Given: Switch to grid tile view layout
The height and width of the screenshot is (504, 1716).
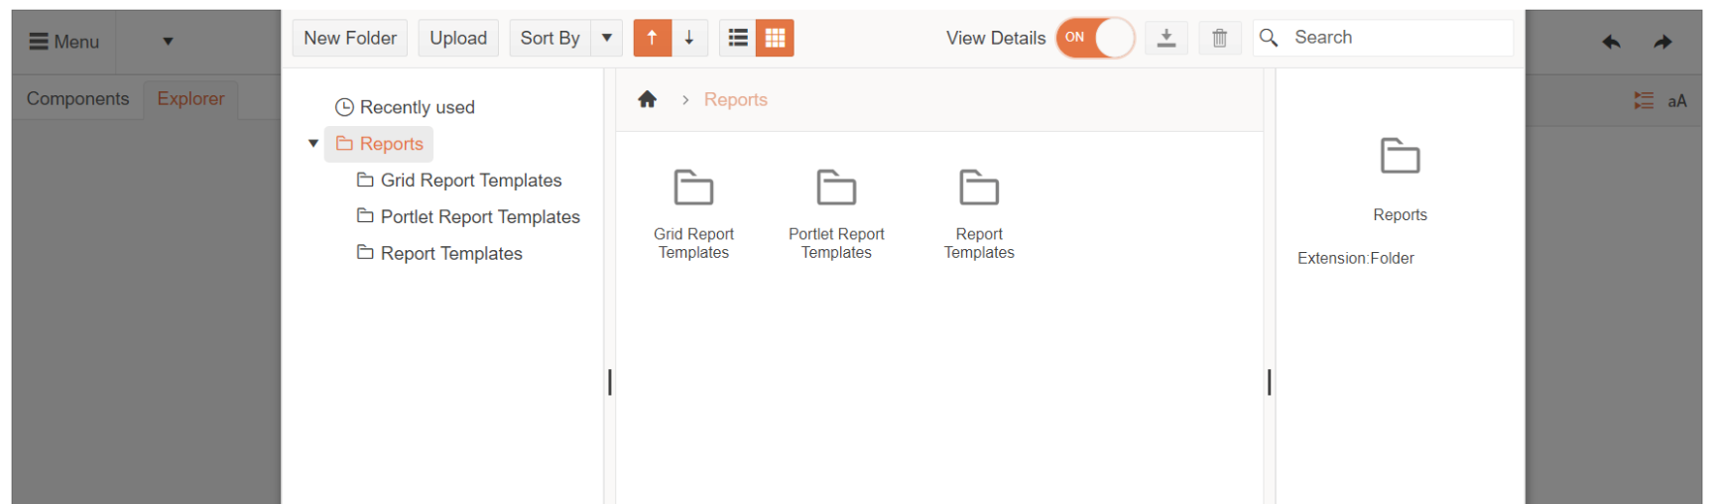Looking at the screenshot, I should click(x=775, y=38).
